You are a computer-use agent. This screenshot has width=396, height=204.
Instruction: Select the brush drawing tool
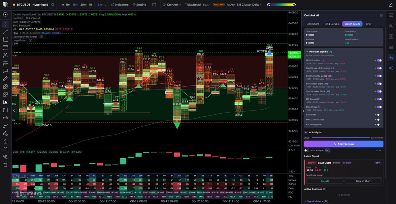pyautogui.click(x=5, y=126)
